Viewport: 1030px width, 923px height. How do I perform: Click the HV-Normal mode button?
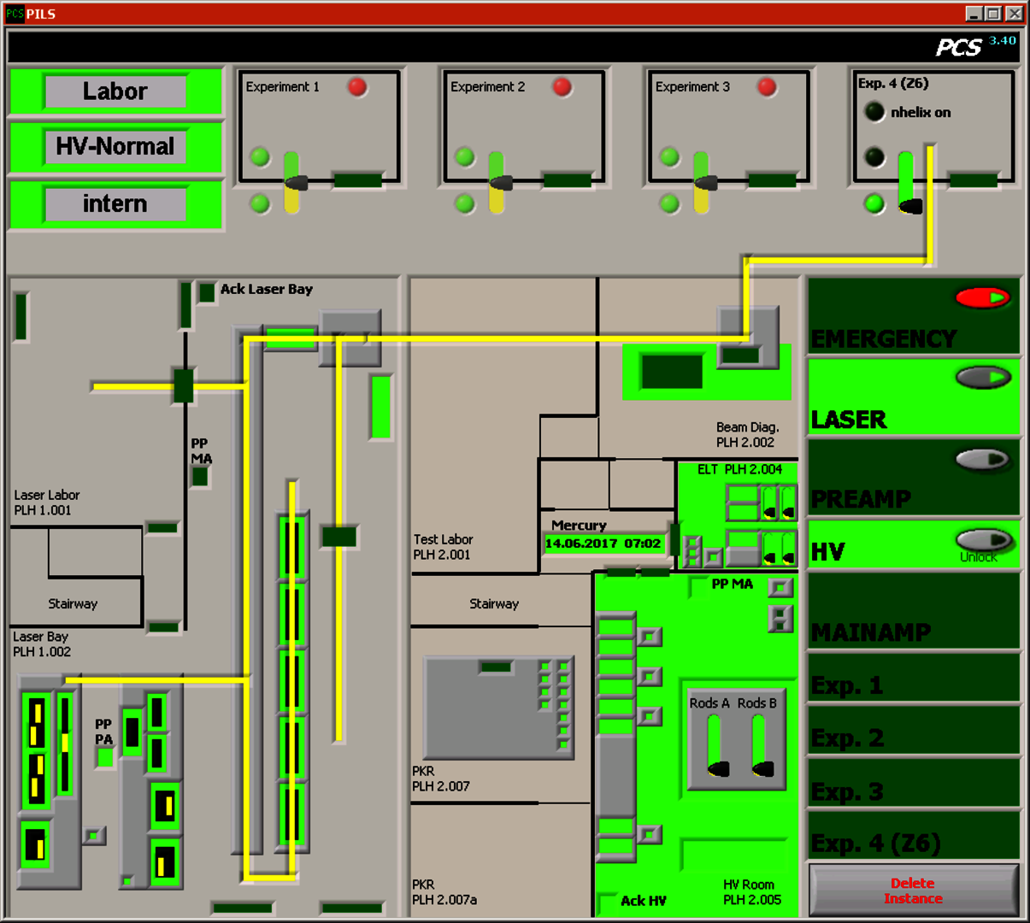115,147
